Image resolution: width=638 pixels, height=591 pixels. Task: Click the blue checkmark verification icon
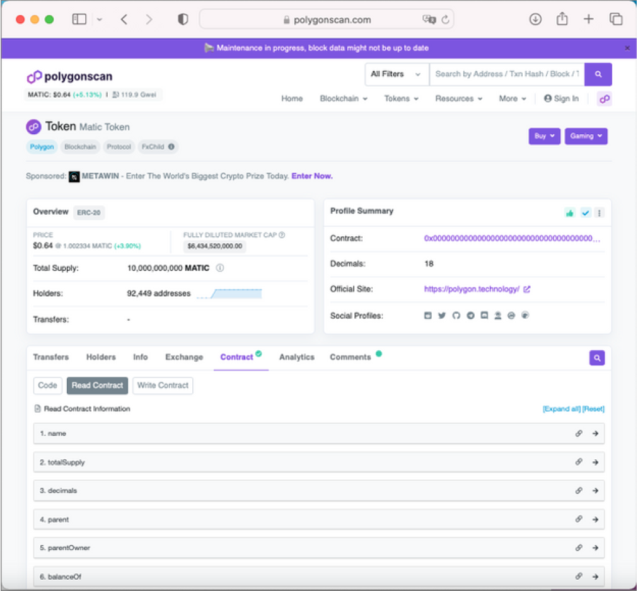(x=585, y=213)
